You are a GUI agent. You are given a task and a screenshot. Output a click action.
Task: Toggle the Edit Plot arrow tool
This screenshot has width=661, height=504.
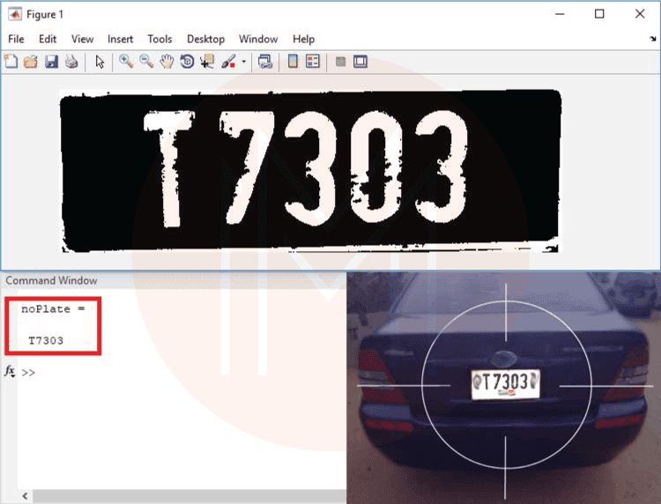100,62
